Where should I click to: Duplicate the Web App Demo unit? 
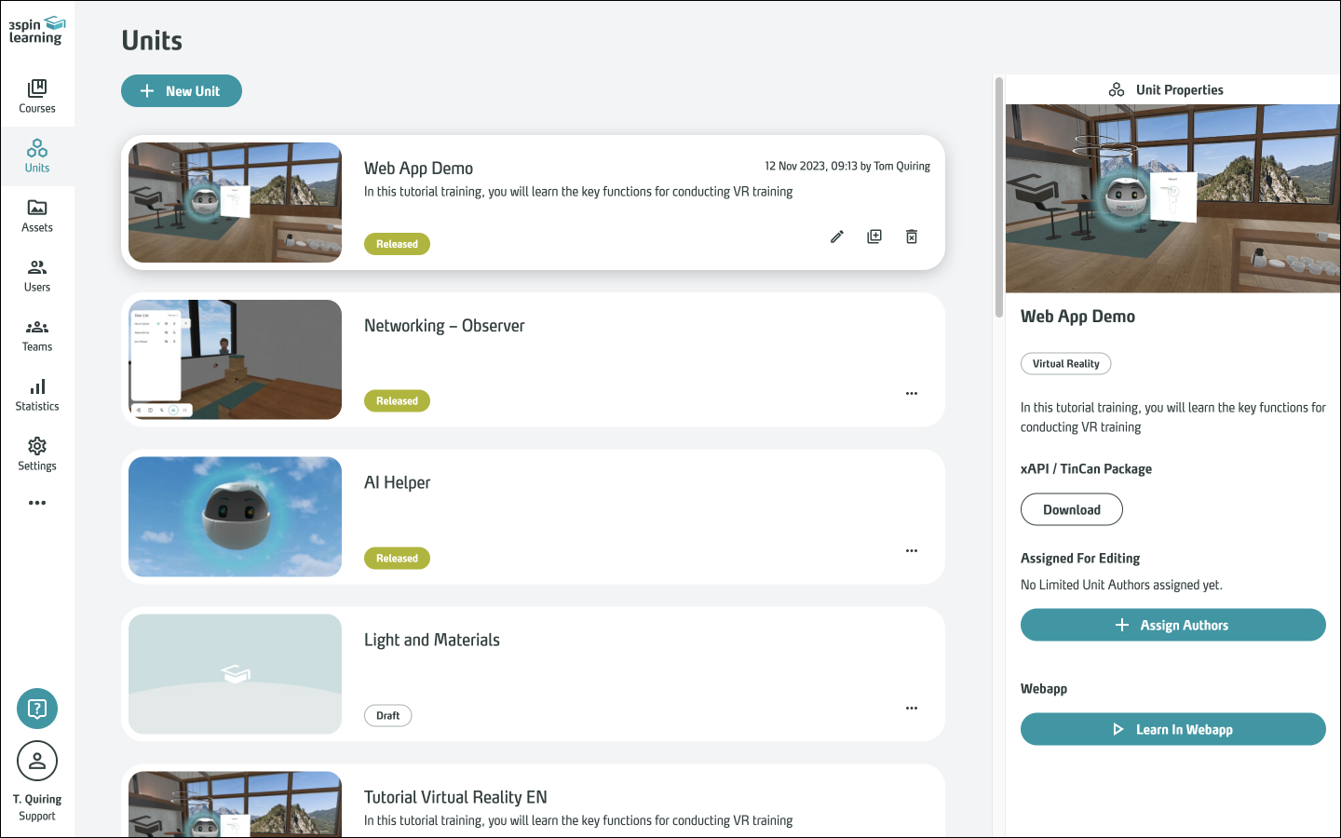pyautogui.click(x=874, y=237)
